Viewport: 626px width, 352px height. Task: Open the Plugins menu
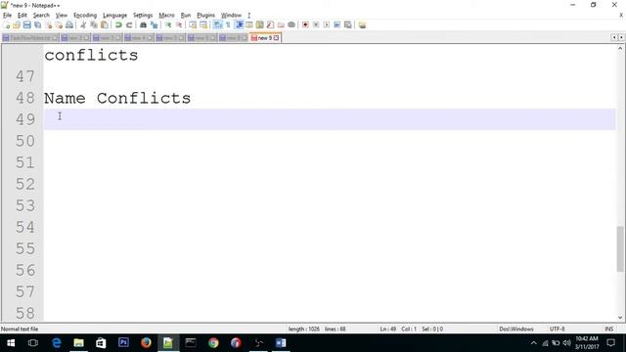click(205, 16)
